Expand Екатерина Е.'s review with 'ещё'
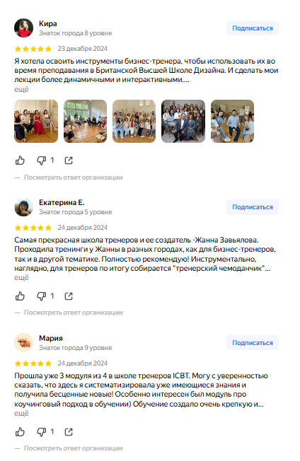 [21, 278]
